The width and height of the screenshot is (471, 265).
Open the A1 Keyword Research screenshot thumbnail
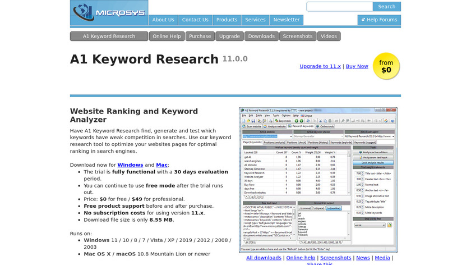(318, 180)
